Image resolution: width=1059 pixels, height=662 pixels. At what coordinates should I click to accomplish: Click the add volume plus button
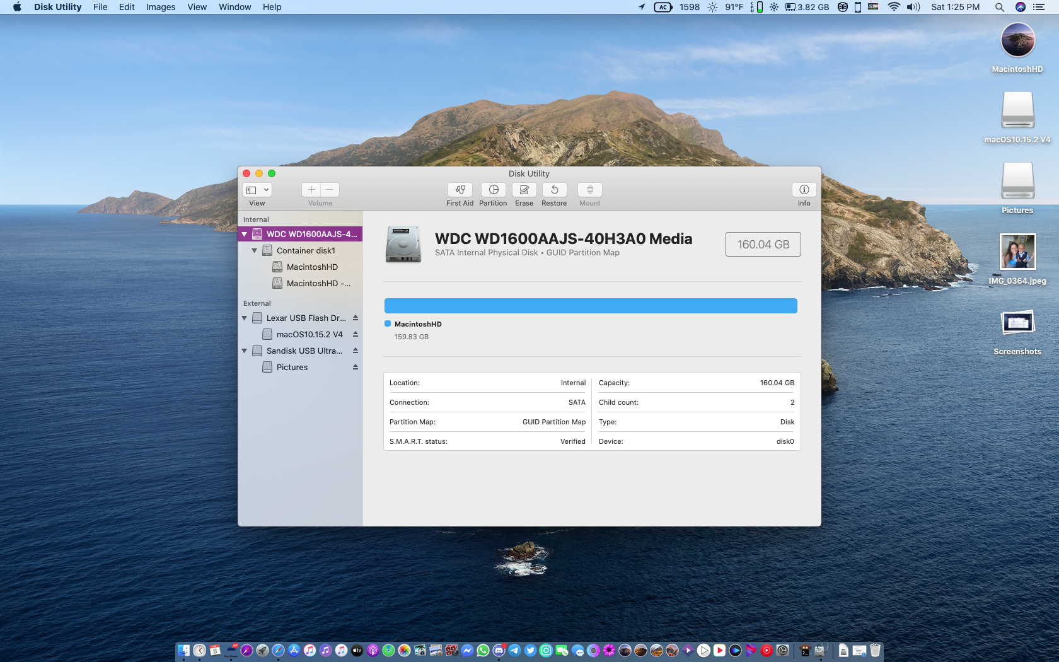pyautogui.click(x=311, y=190)
